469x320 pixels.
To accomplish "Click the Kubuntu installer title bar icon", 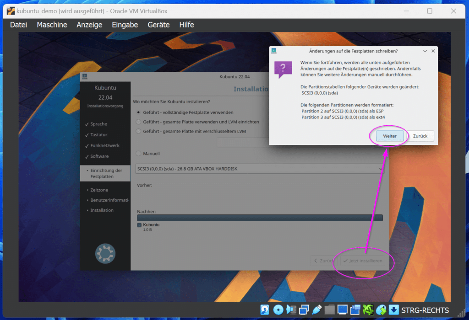I will click(x=85, y=77).
